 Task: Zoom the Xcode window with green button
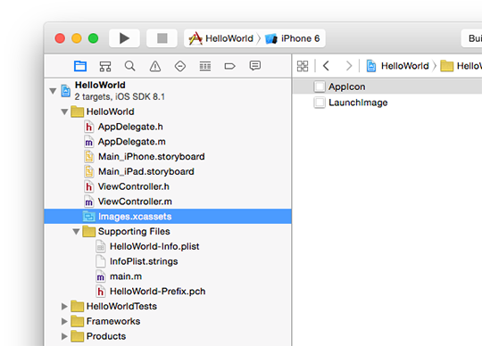click(94, 38)
